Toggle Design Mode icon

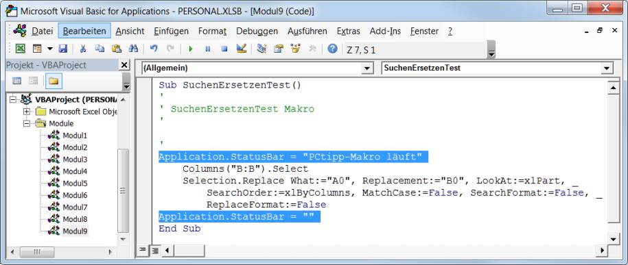241,49
